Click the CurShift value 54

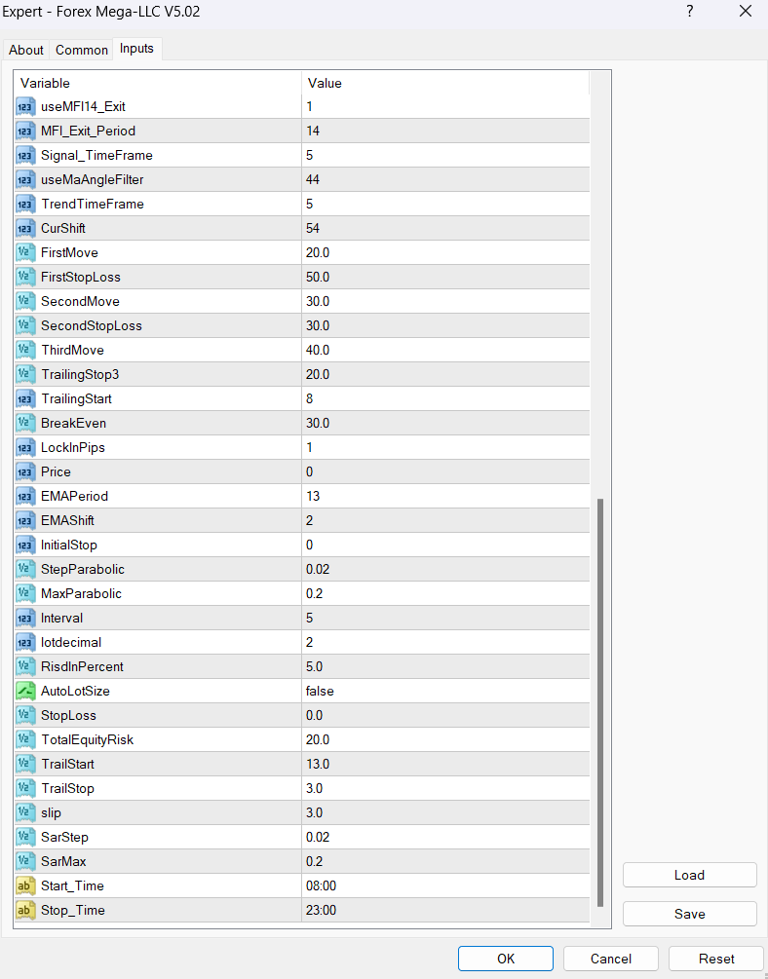(x=313, y=229)
